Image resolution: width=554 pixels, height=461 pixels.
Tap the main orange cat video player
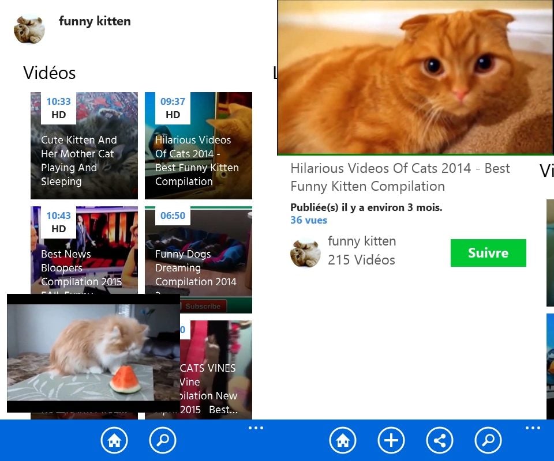(x=415, y=78)
